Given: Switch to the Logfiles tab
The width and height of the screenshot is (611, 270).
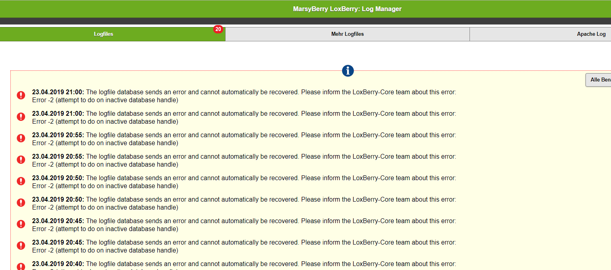Looking at the screenshot, I should point(112,34).
